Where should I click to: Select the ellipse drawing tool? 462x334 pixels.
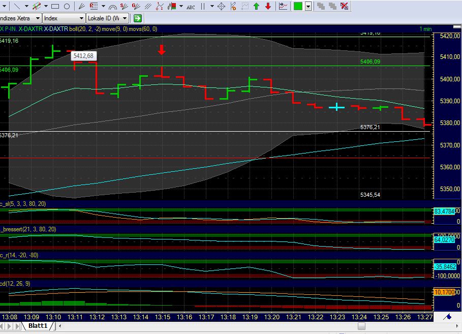(67, 6)
